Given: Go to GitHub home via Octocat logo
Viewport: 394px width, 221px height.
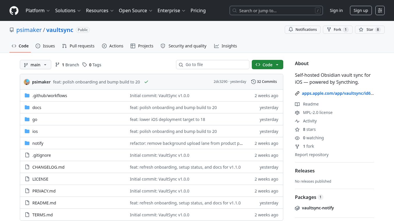Looking at the screenshot, I should point(14,10).
